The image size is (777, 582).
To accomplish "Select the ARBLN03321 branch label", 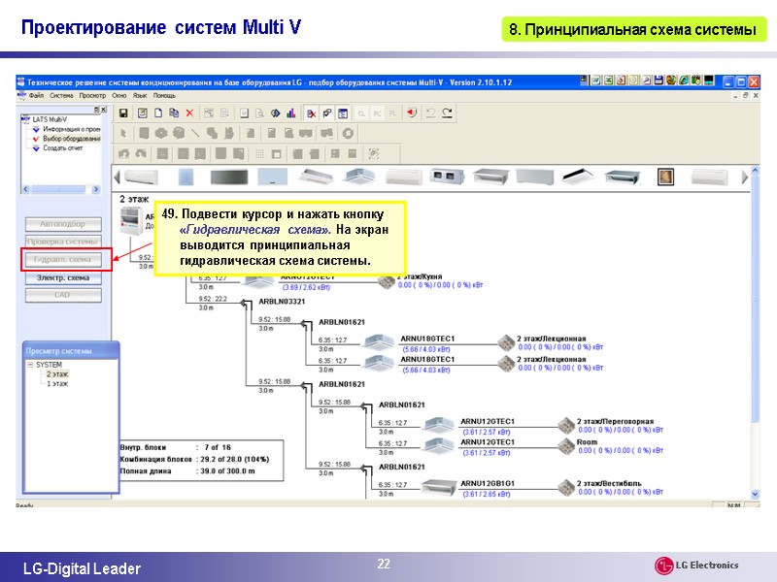I will pyautogui.click(x=282, y=302).
